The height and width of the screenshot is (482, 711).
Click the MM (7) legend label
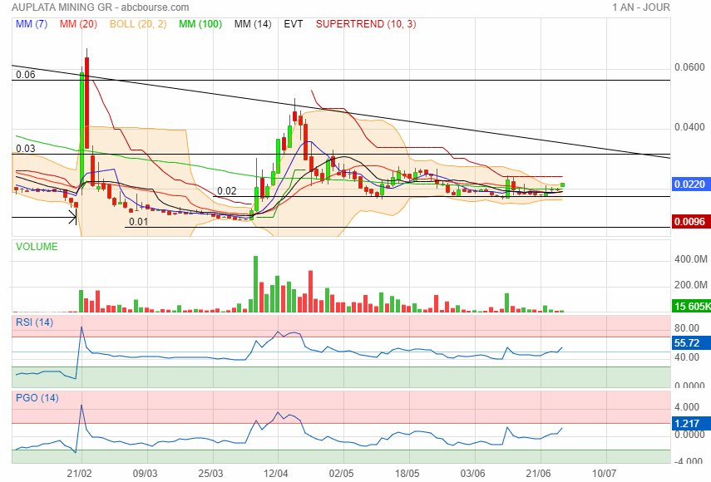point(32,24)
